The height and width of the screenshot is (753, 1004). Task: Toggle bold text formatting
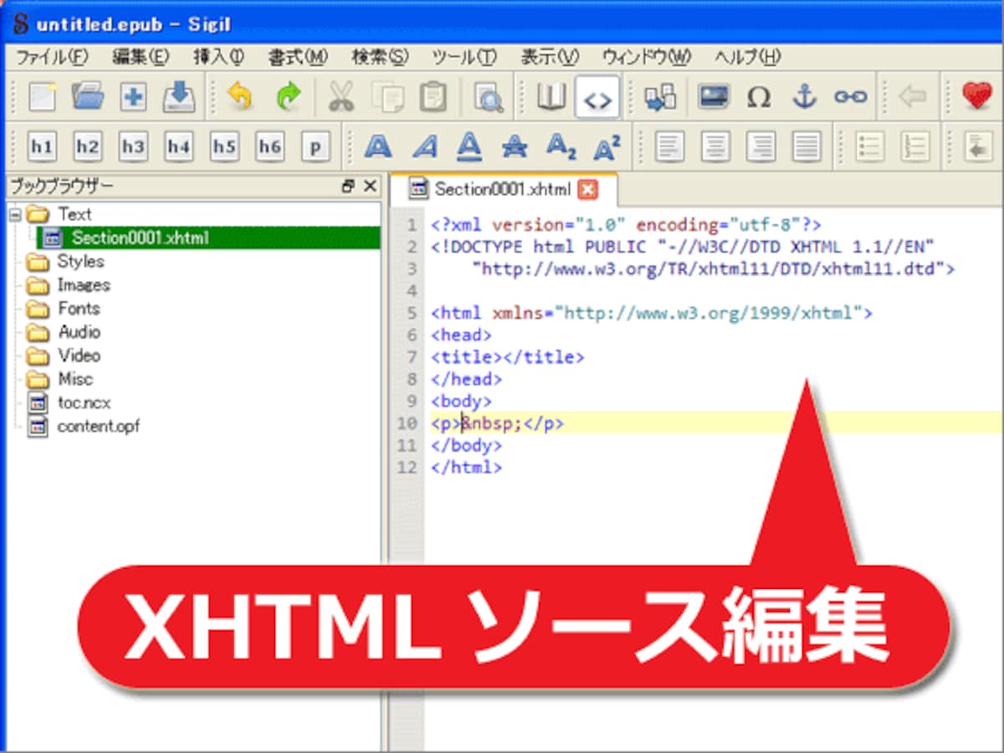coord(378,147)
